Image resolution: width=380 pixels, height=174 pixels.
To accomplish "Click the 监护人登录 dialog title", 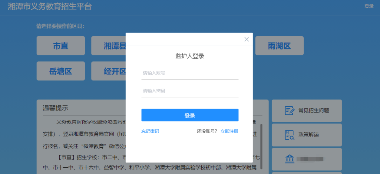I will pos(190,56).
